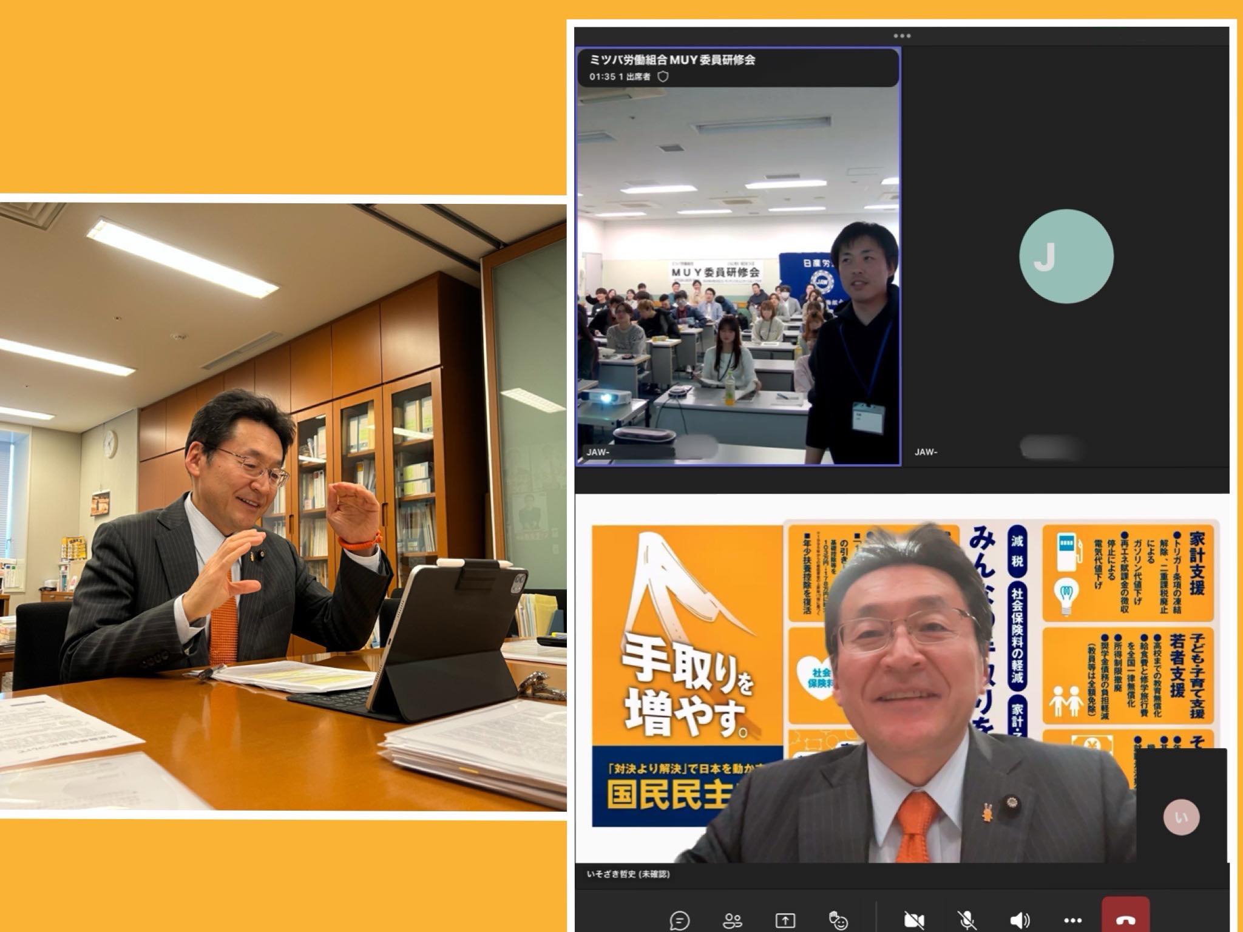This screenshot has width=1243, height=932.
Task: Unmute the microphone
Action: pos(967,920)
